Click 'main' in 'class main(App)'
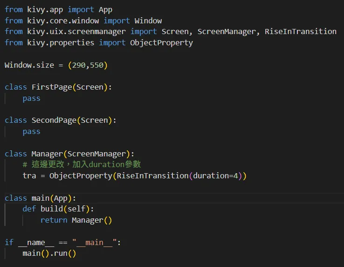Image resolution: width=344 pixels, height=267 pixels. 41,198
